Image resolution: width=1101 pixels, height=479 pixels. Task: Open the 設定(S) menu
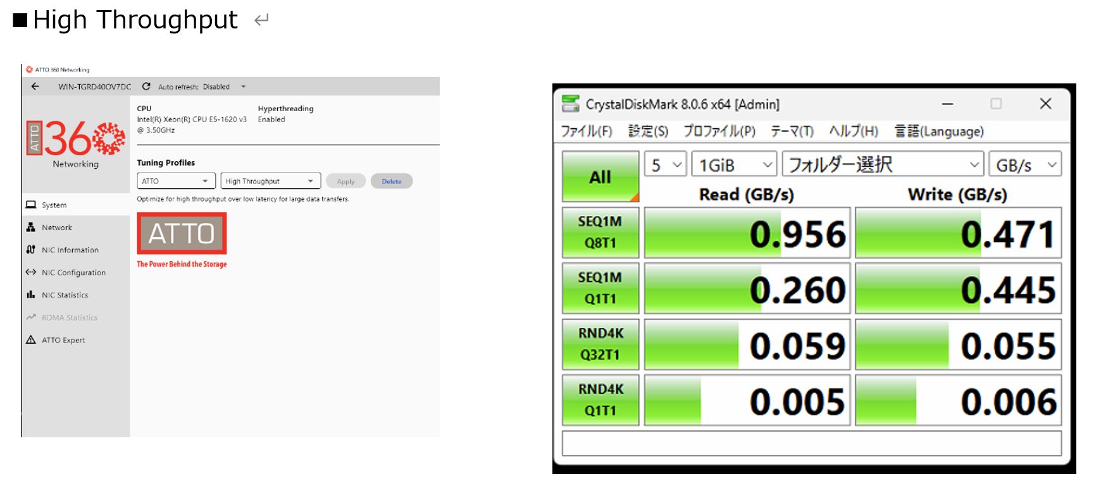pyautogui.click(x=648, y=131)
